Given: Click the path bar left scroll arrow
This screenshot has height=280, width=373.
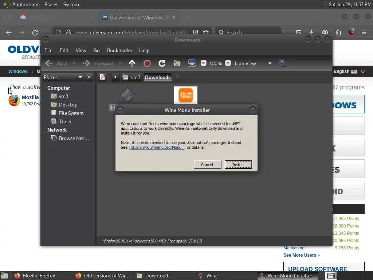Looking at the screenshot, I should [x=115, y=77].
